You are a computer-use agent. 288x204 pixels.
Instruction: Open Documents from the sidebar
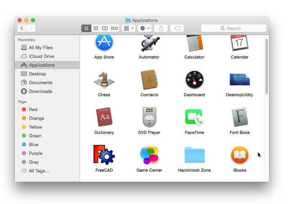(47, 83)
